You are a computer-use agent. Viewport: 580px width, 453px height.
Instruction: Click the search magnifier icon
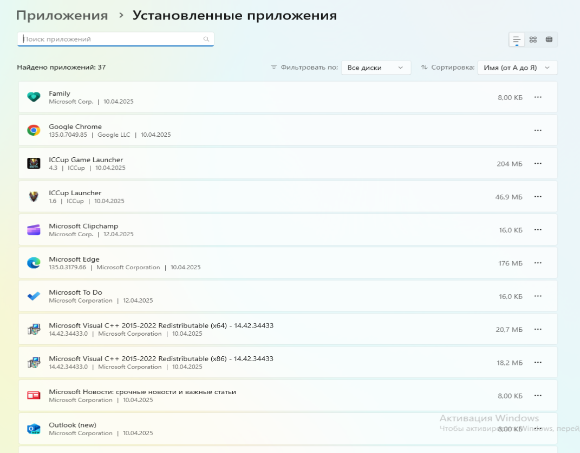(206, 39)
